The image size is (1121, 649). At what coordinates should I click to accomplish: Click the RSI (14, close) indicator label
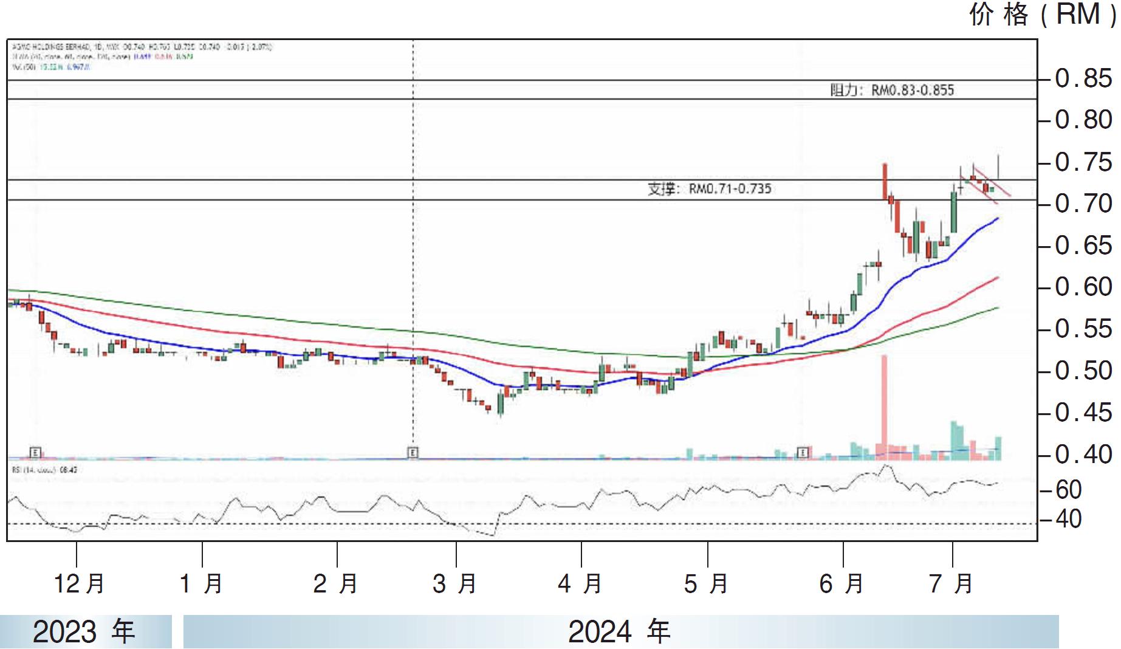(x=44, y=470)
